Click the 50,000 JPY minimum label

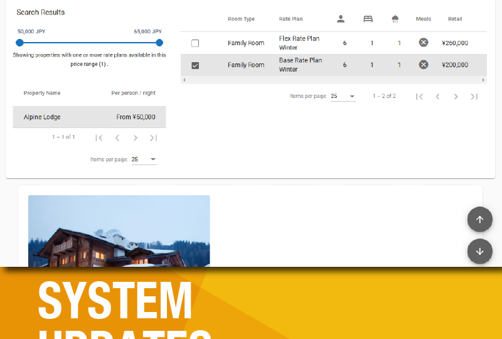(x=31, y=31)
